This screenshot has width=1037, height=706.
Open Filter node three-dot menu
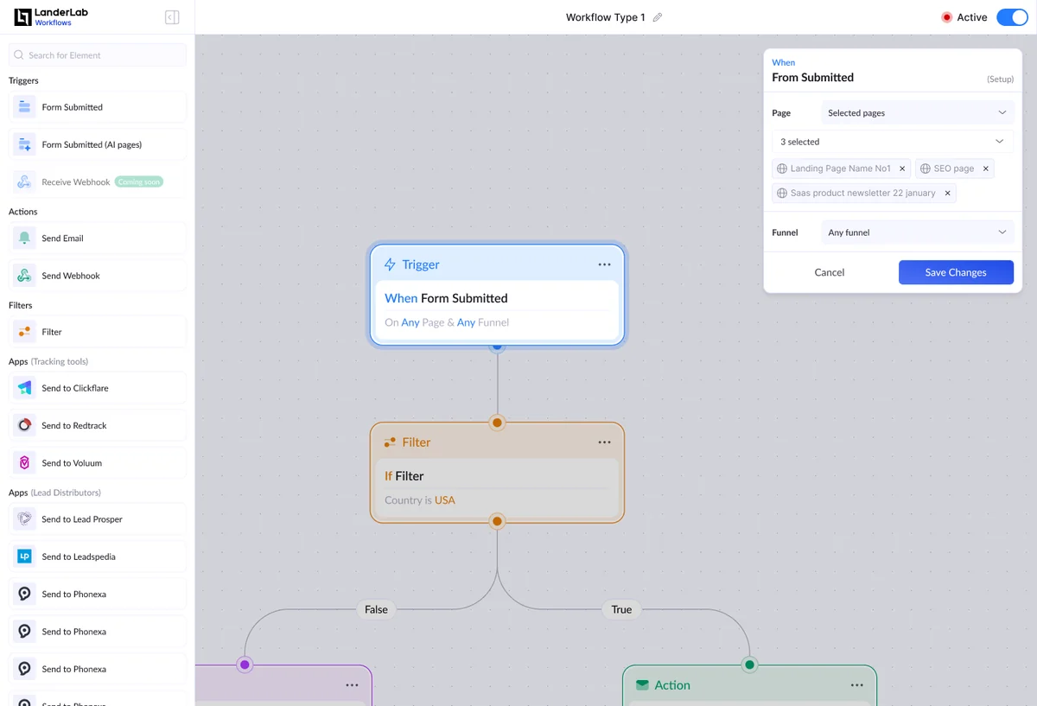604,442
